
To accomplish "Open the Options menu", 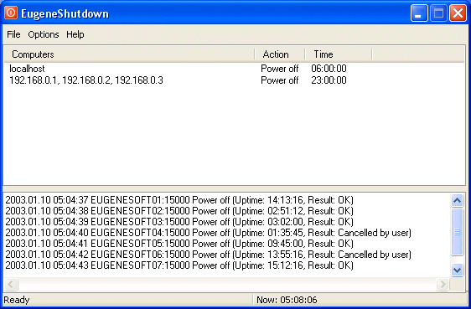I will point(44,34).
